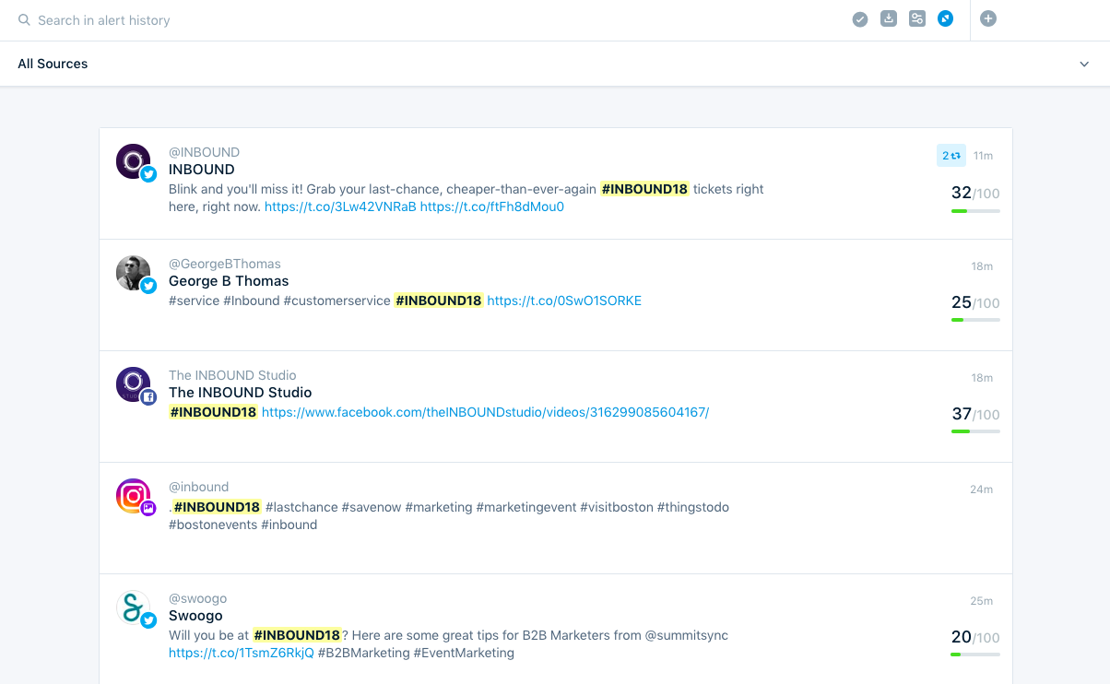Image resolution: width=1110 pixels, height=684 pixels.
Task: Click the gray plus add icon
Action: (988, 18)
